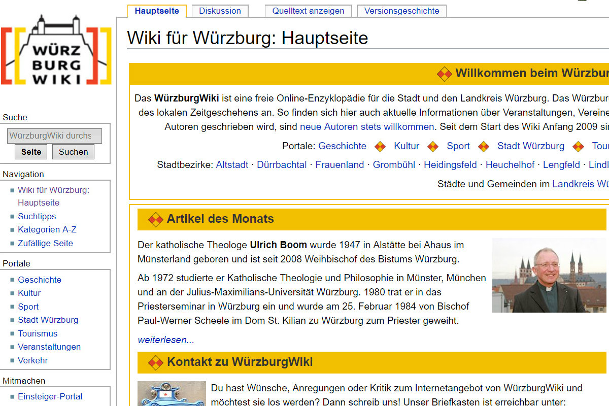Focus the WürzburgWiki search field
Screen dimensions: 609x406
pyautogui.click(x=54, y=136)
